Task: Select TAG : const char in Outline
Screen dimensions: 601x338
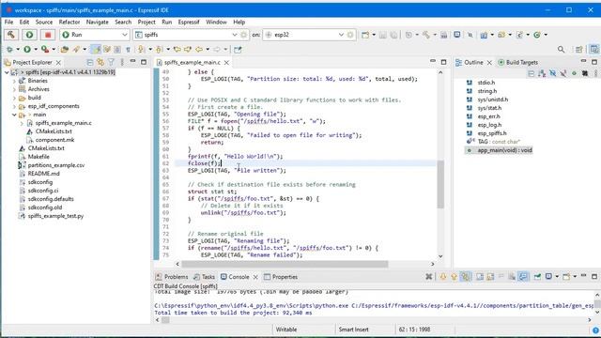Action: (499, 142)
